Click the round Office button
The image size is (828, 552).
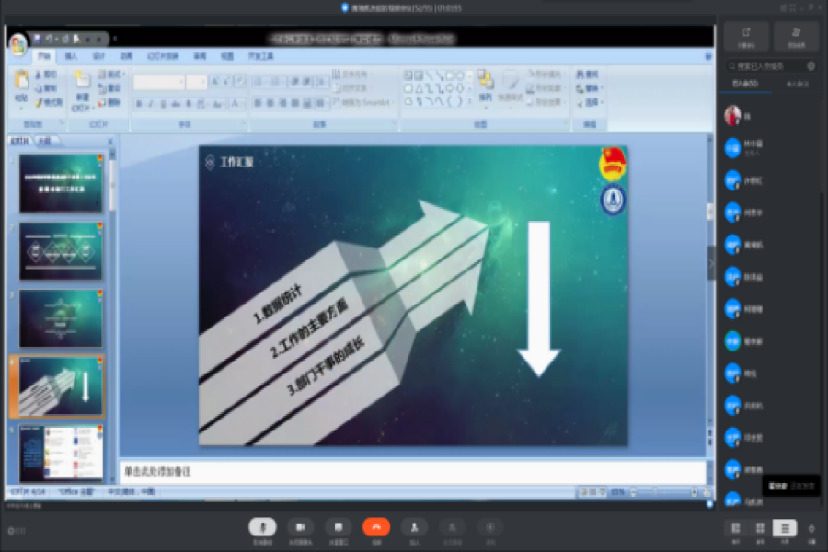pyautogui.click(x=18, y=45)
